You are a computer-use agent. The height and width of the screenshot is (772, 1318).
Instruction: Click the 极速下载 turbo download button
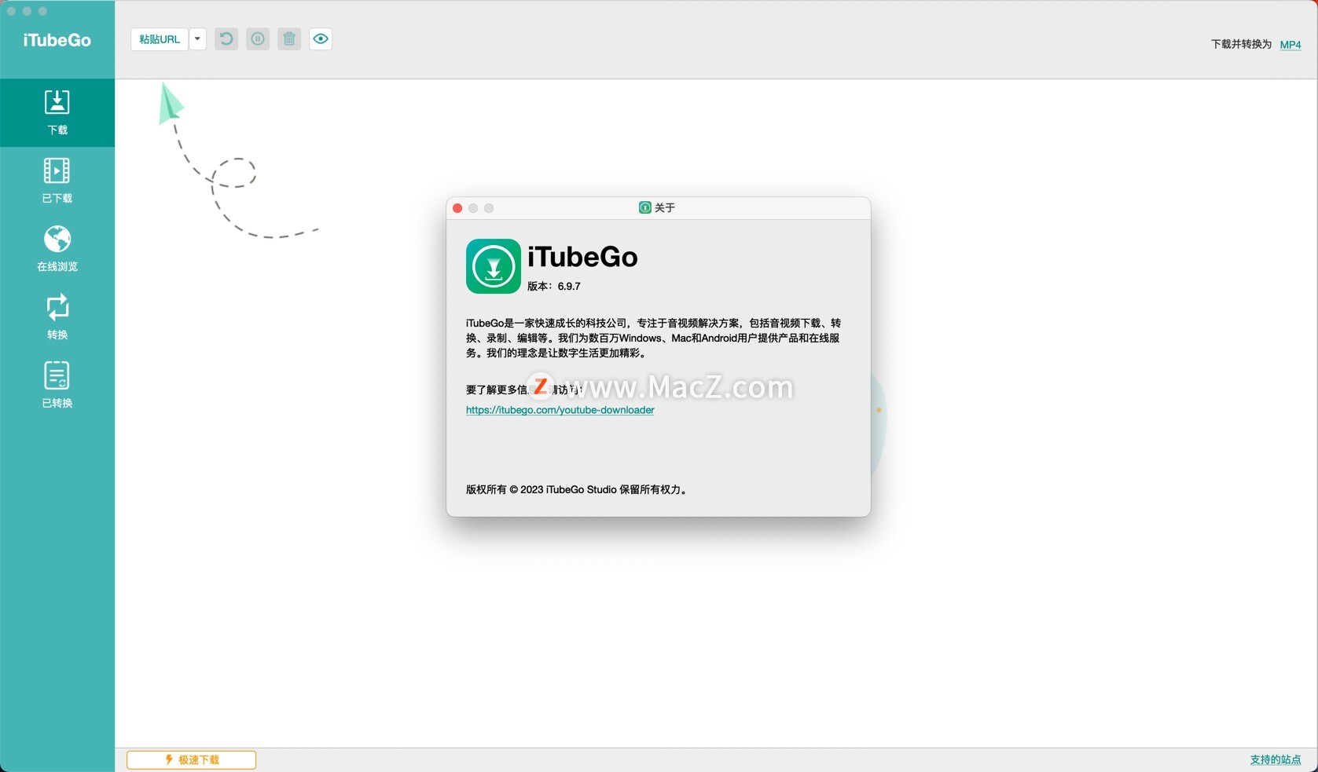(x=192, y=759)
